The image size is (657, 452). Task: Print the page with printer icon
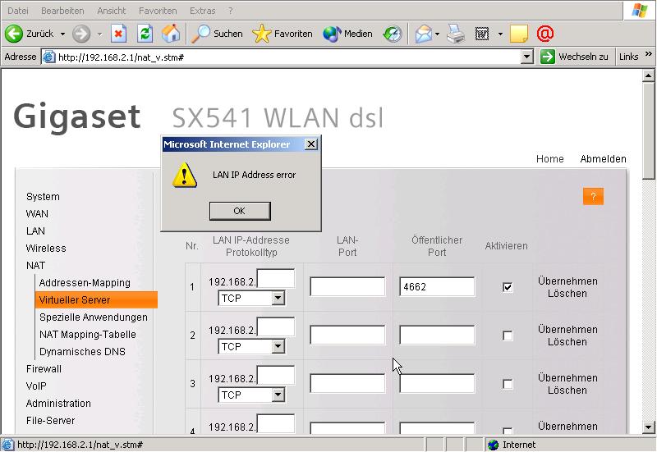(x=456, y=34)
